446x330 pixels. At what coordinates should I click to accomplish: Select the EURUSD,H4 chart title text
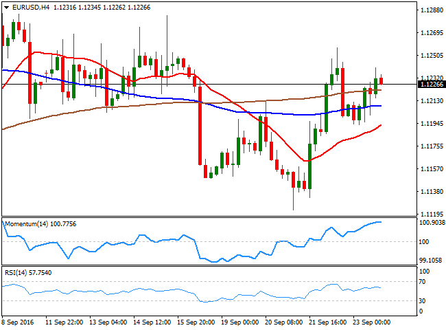(x=31, y=8)
